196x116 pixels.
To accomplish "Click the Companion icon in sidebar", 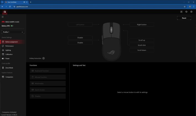I will (x=3, y=77).
